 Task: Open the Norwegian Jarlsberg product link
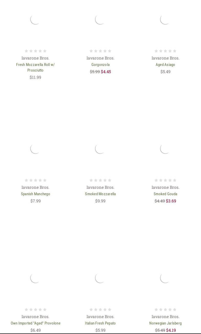pyautogui.click(x=165, y=323)
